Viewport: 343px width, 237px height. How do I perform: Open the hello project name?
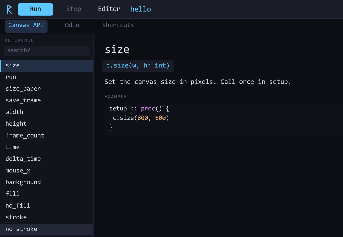click(140, 9)
